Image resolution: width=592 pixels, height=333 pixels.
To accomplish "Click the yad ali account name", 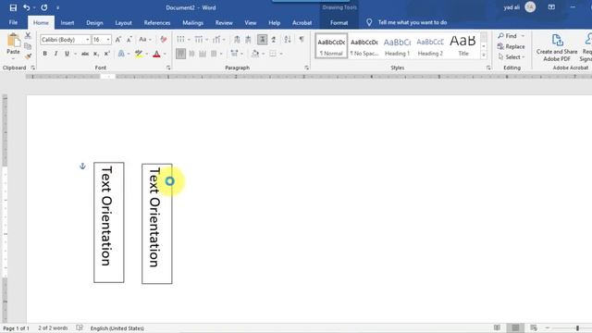I will tap(512, 7).
